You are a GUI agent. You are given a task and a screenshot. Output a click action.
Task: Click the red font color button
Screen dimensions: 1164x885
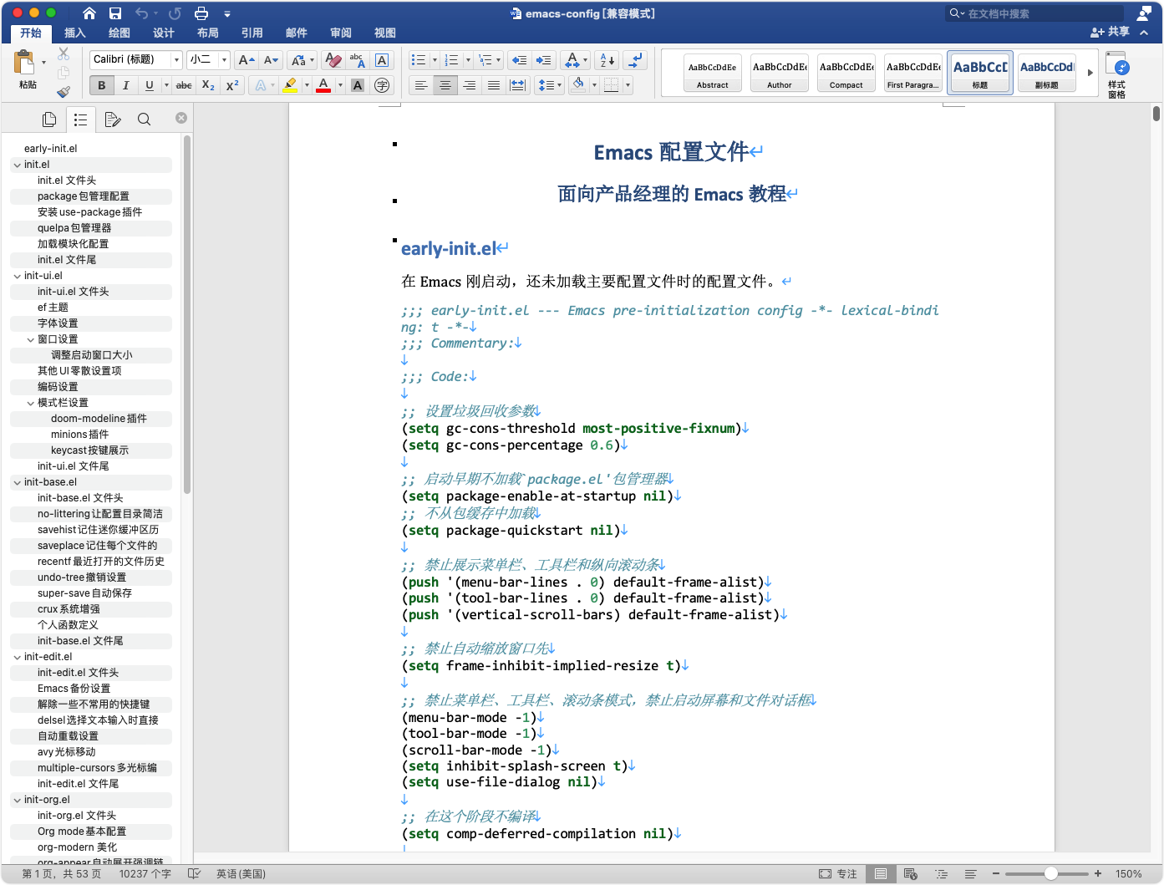pyautogui.click(x=323, y=85)
